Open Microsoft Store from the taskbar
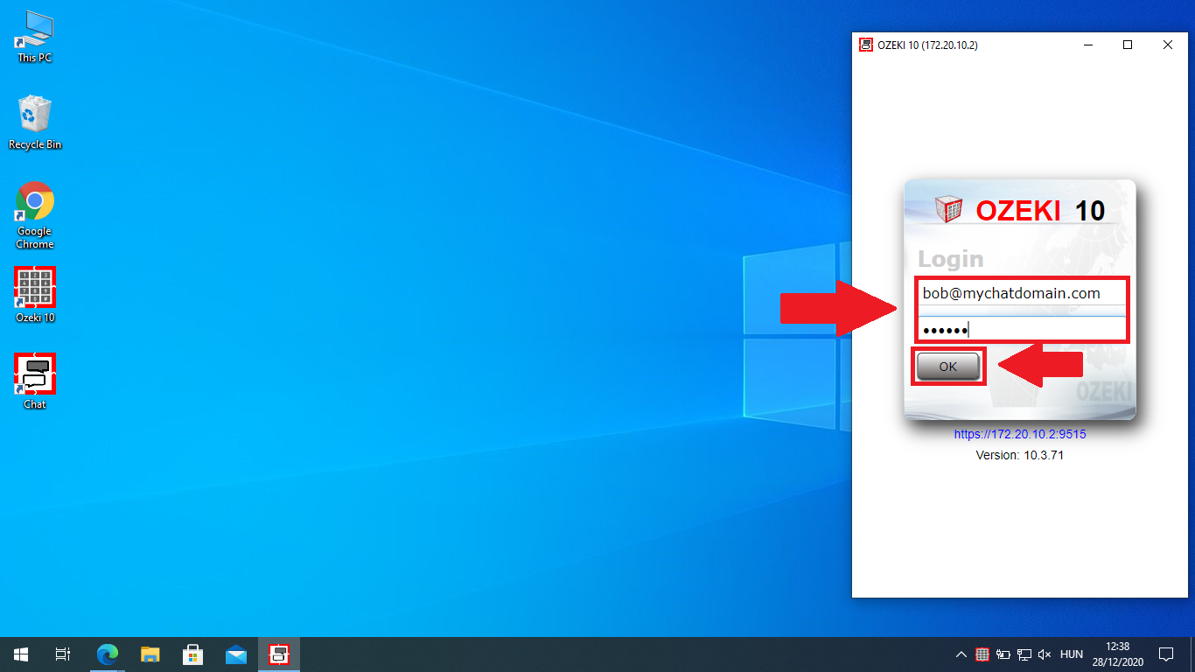The height and width of the screenshot is (672, 1195). pyautogui.click(x=192, y=654)
